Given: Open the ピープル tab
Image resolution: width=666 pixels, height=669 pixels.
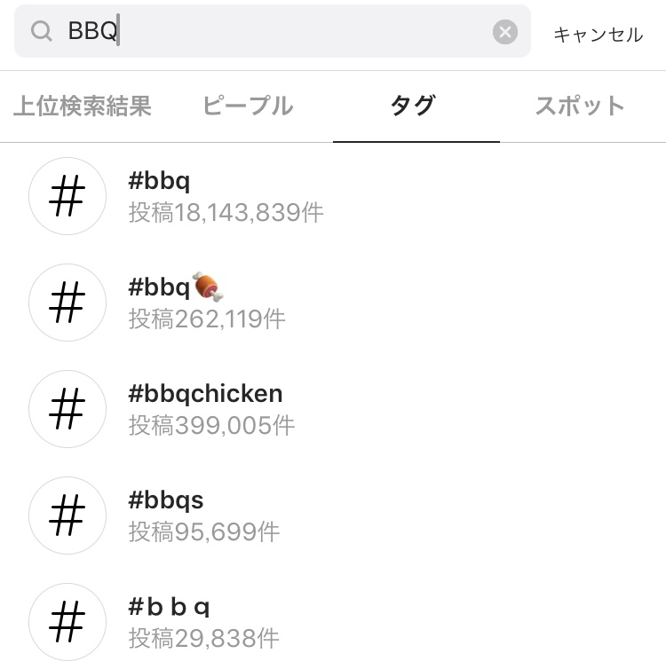Looking at the screenshot, I should [x=248, y=106].
